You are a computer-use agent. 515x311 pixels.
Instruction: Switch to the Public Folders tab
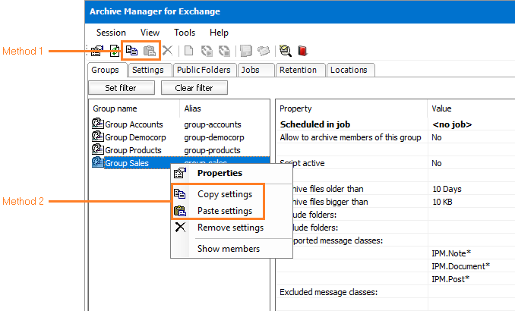point(204,70)
